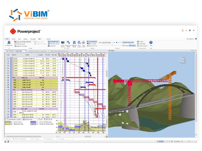Collapse the Cable ties summary row
Screen dimensions: 202x151
click(18, 78)
